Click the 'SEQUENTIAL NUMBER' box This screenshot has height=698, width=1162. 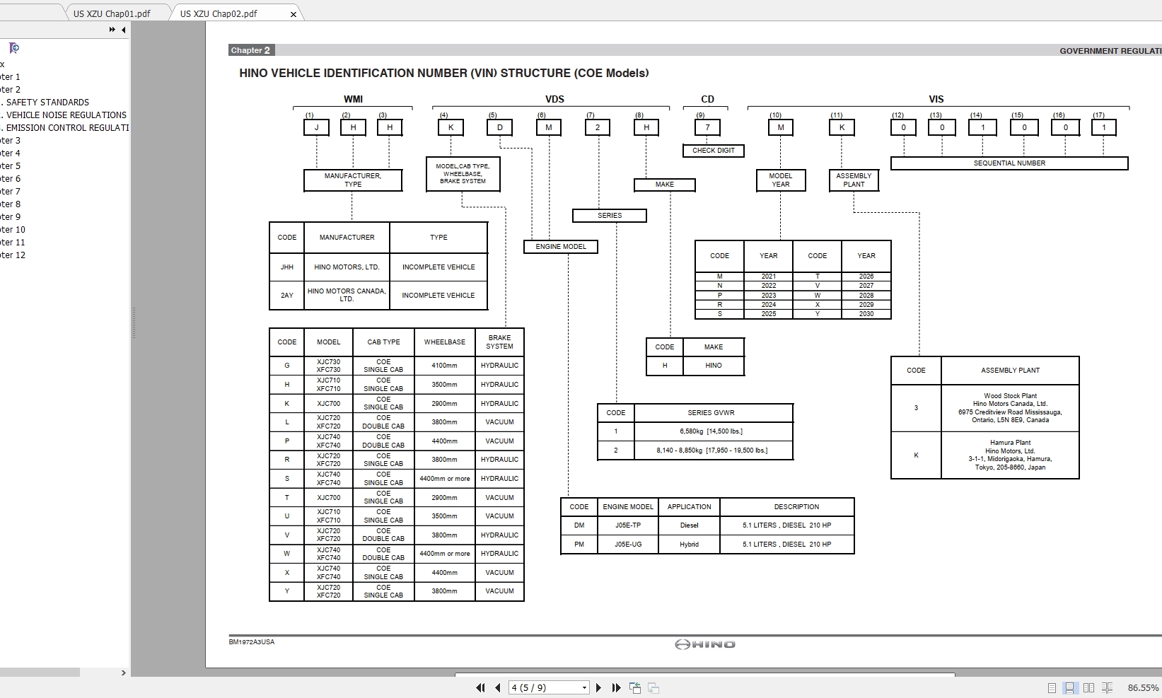tap(1009, 163)
